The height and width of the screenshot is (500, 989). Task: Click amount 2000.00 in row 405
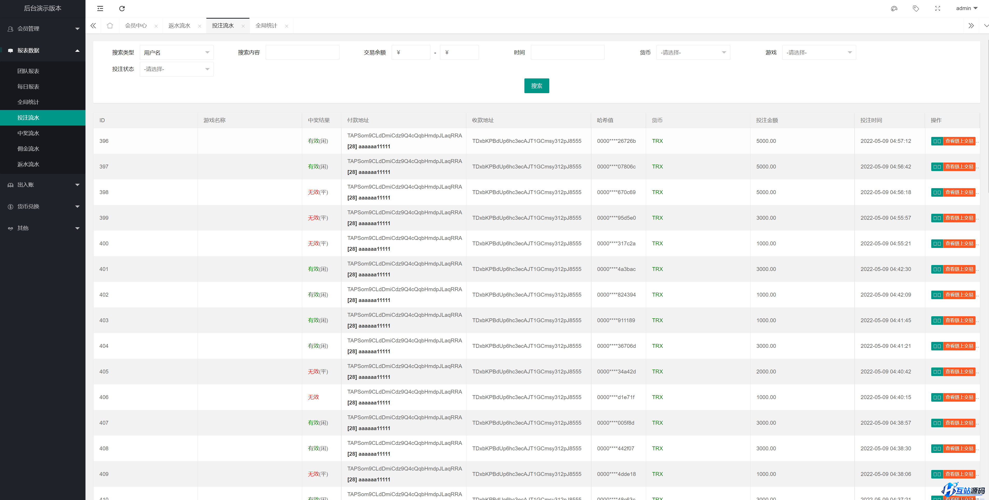(766, 372)
